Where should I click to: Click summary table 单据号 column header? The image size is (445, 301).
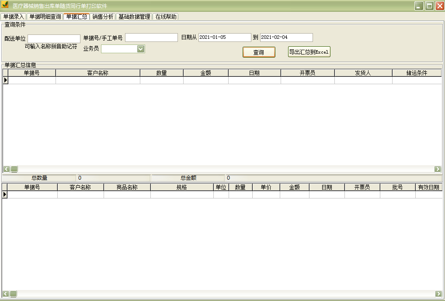[x=31, y=73]
